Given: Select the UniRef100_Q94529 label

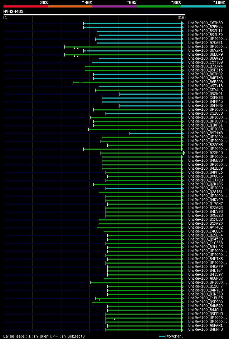Looking at the screenshot, I should coord(205,239).
